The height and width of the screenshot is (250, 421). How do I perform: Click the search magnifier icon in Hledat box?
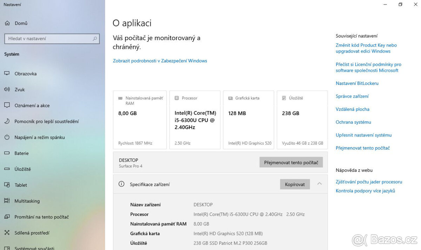pos(95,39)
